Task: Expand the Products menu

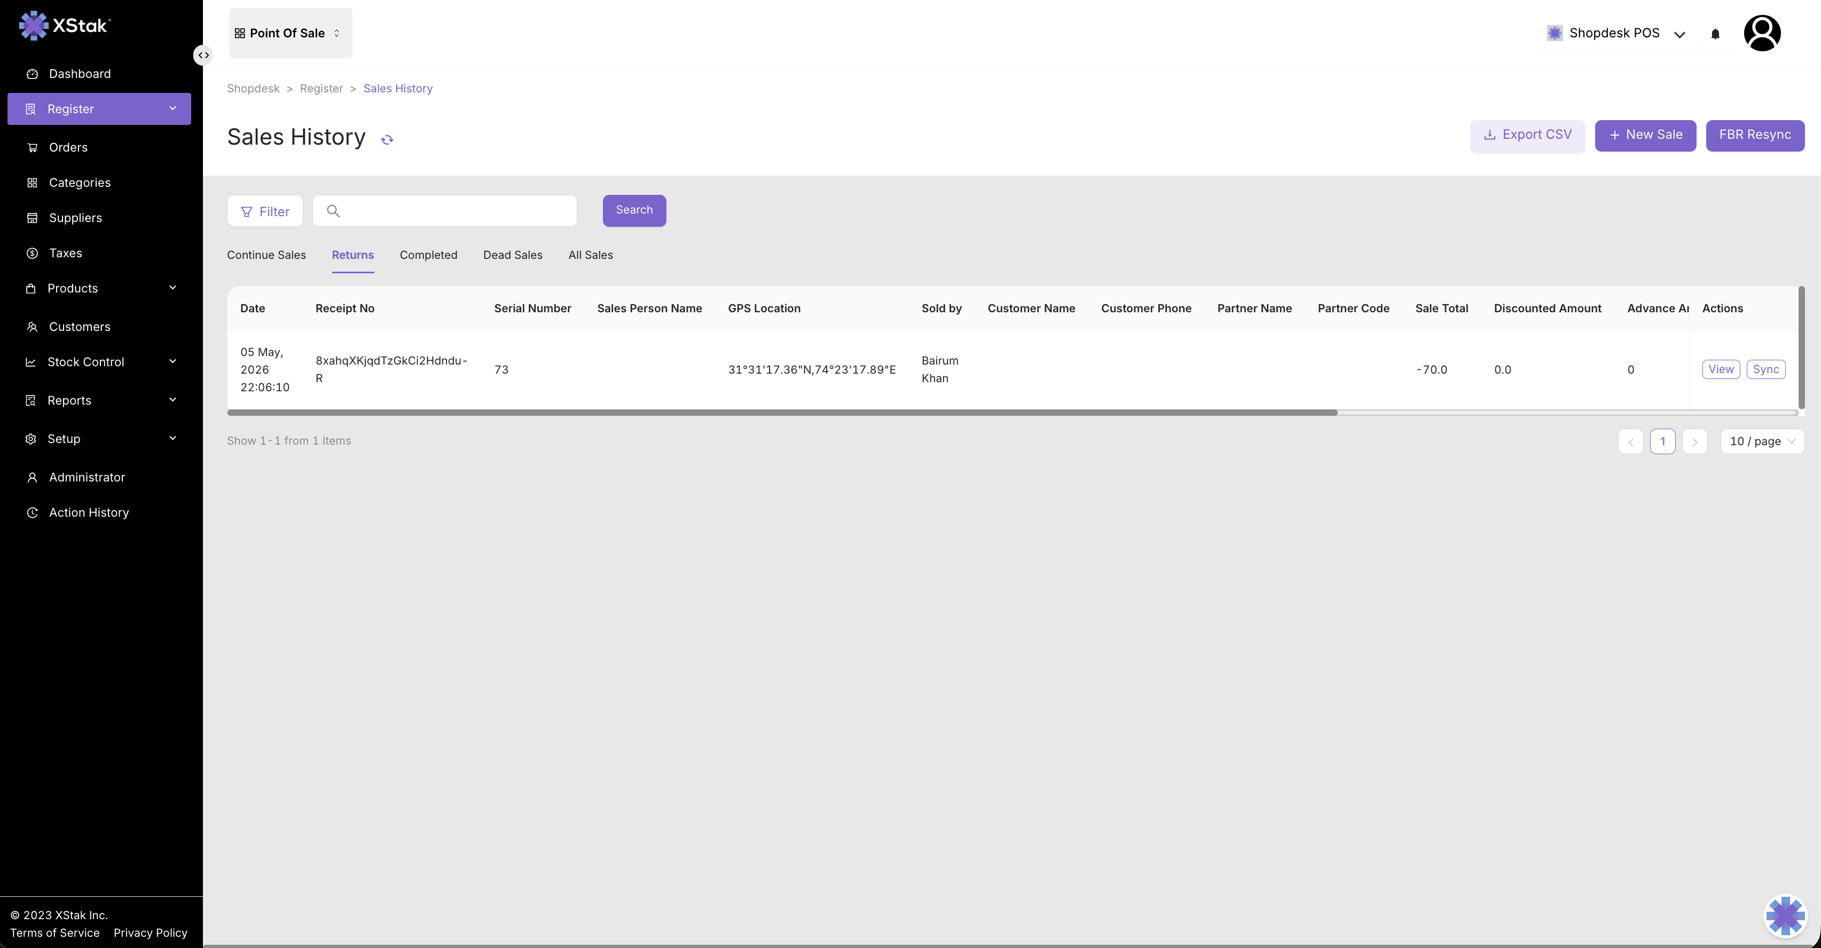Action: [99, 288]
